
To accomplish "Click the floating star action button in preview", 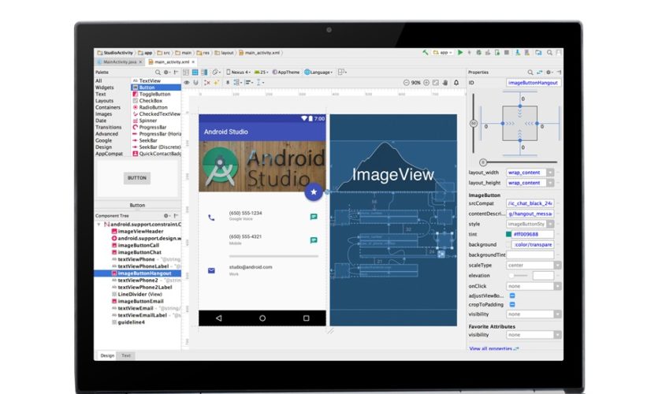I will (314, 191).
